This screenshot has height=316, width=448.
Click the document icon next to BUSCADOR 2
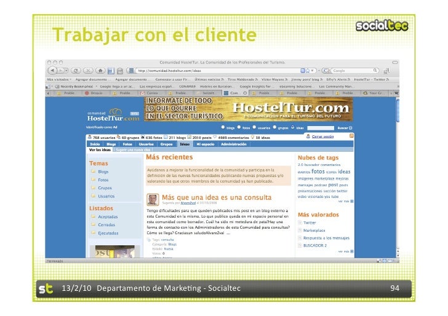coord(300,245)
